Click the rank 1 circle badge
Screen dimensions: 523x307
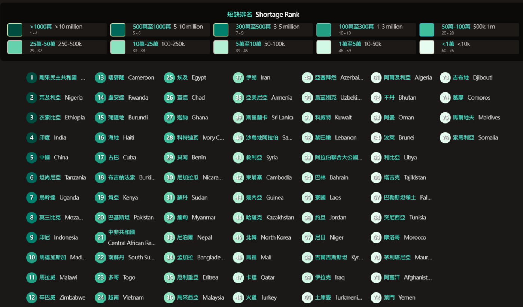[32, 78]
